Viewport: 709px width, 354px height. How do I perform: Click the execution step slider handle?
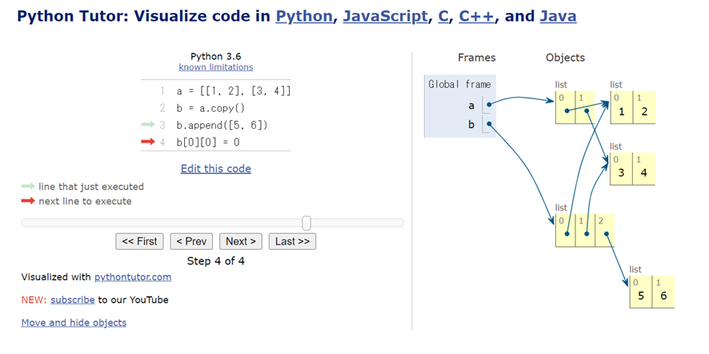306,223
